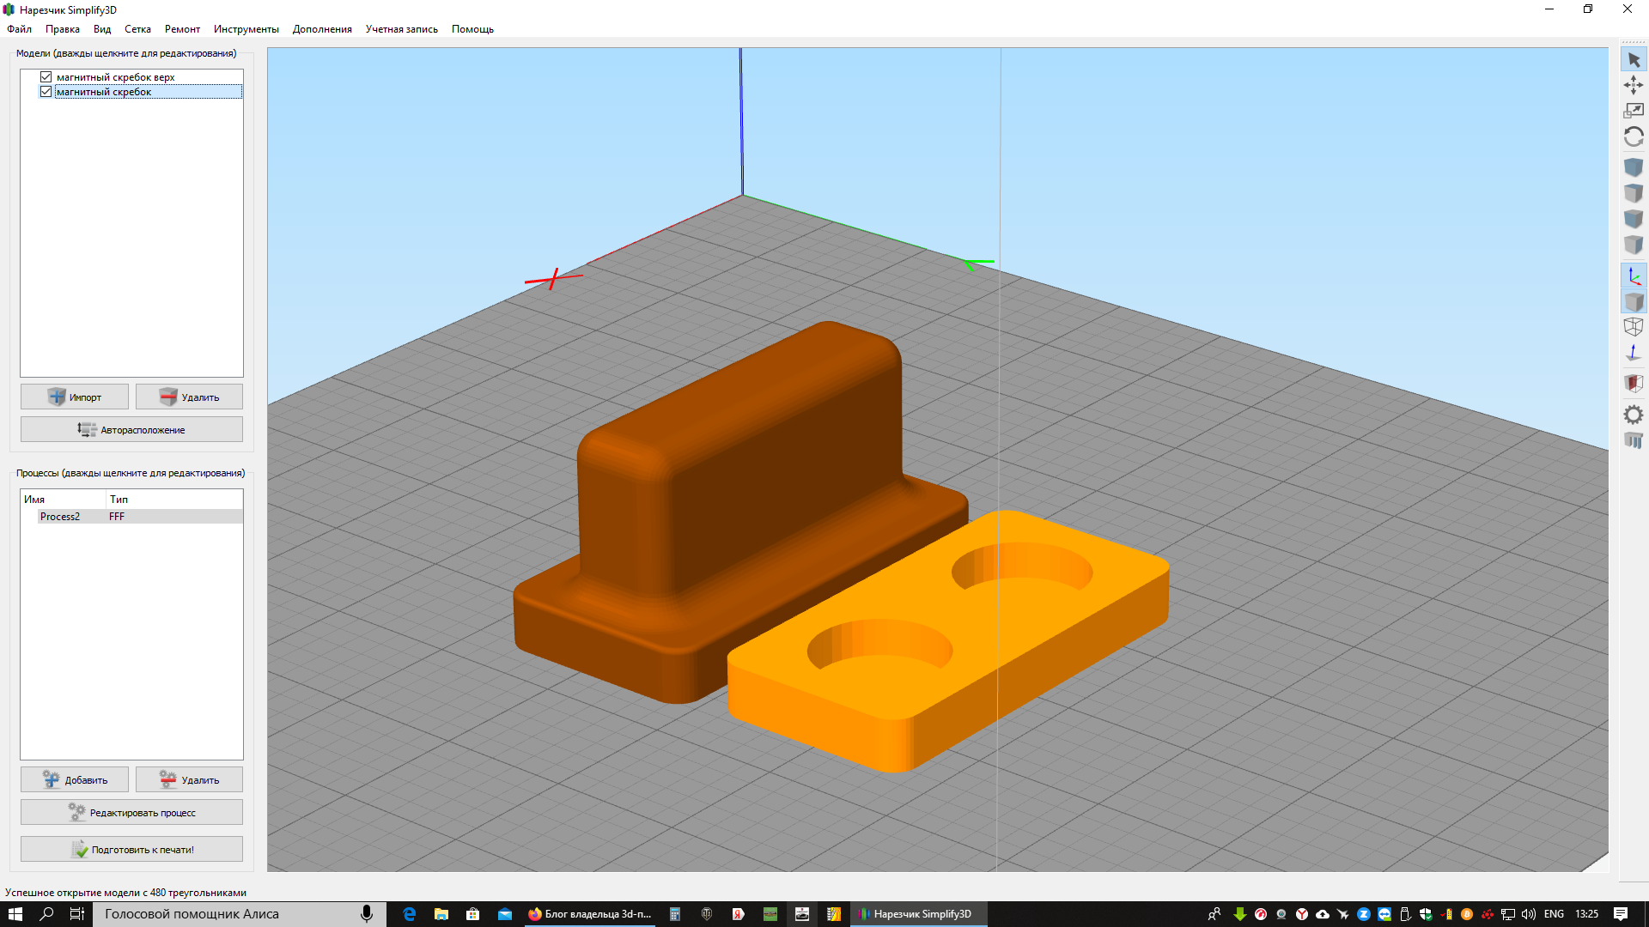
Task: Open the Учетная запись menu
Action: 401,29
